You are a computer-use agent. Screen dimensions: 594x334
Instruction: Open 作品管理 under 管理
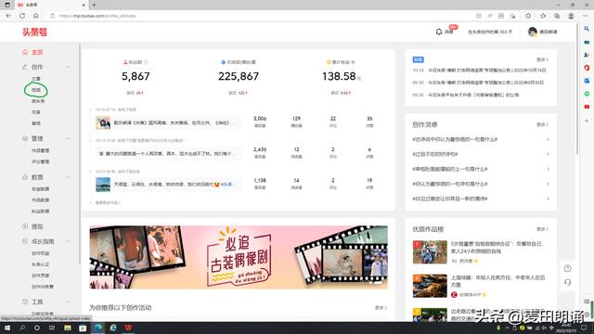tap(40, 150)
